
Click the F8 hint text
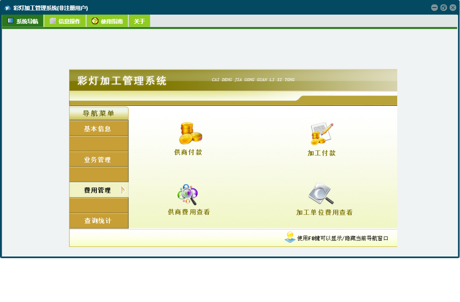click(343, 238)
